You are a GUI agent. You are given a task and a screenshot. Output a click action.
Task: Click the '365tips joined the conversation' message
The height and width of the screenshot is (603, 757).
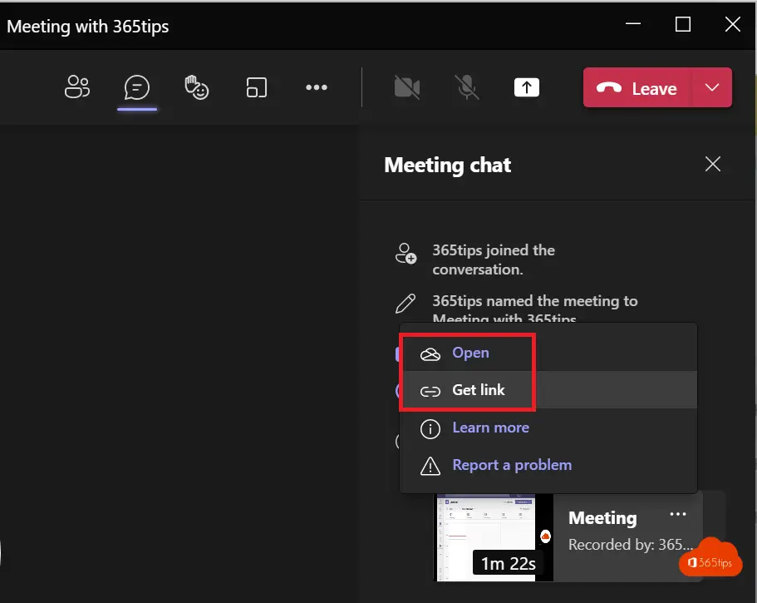point(494,259)
